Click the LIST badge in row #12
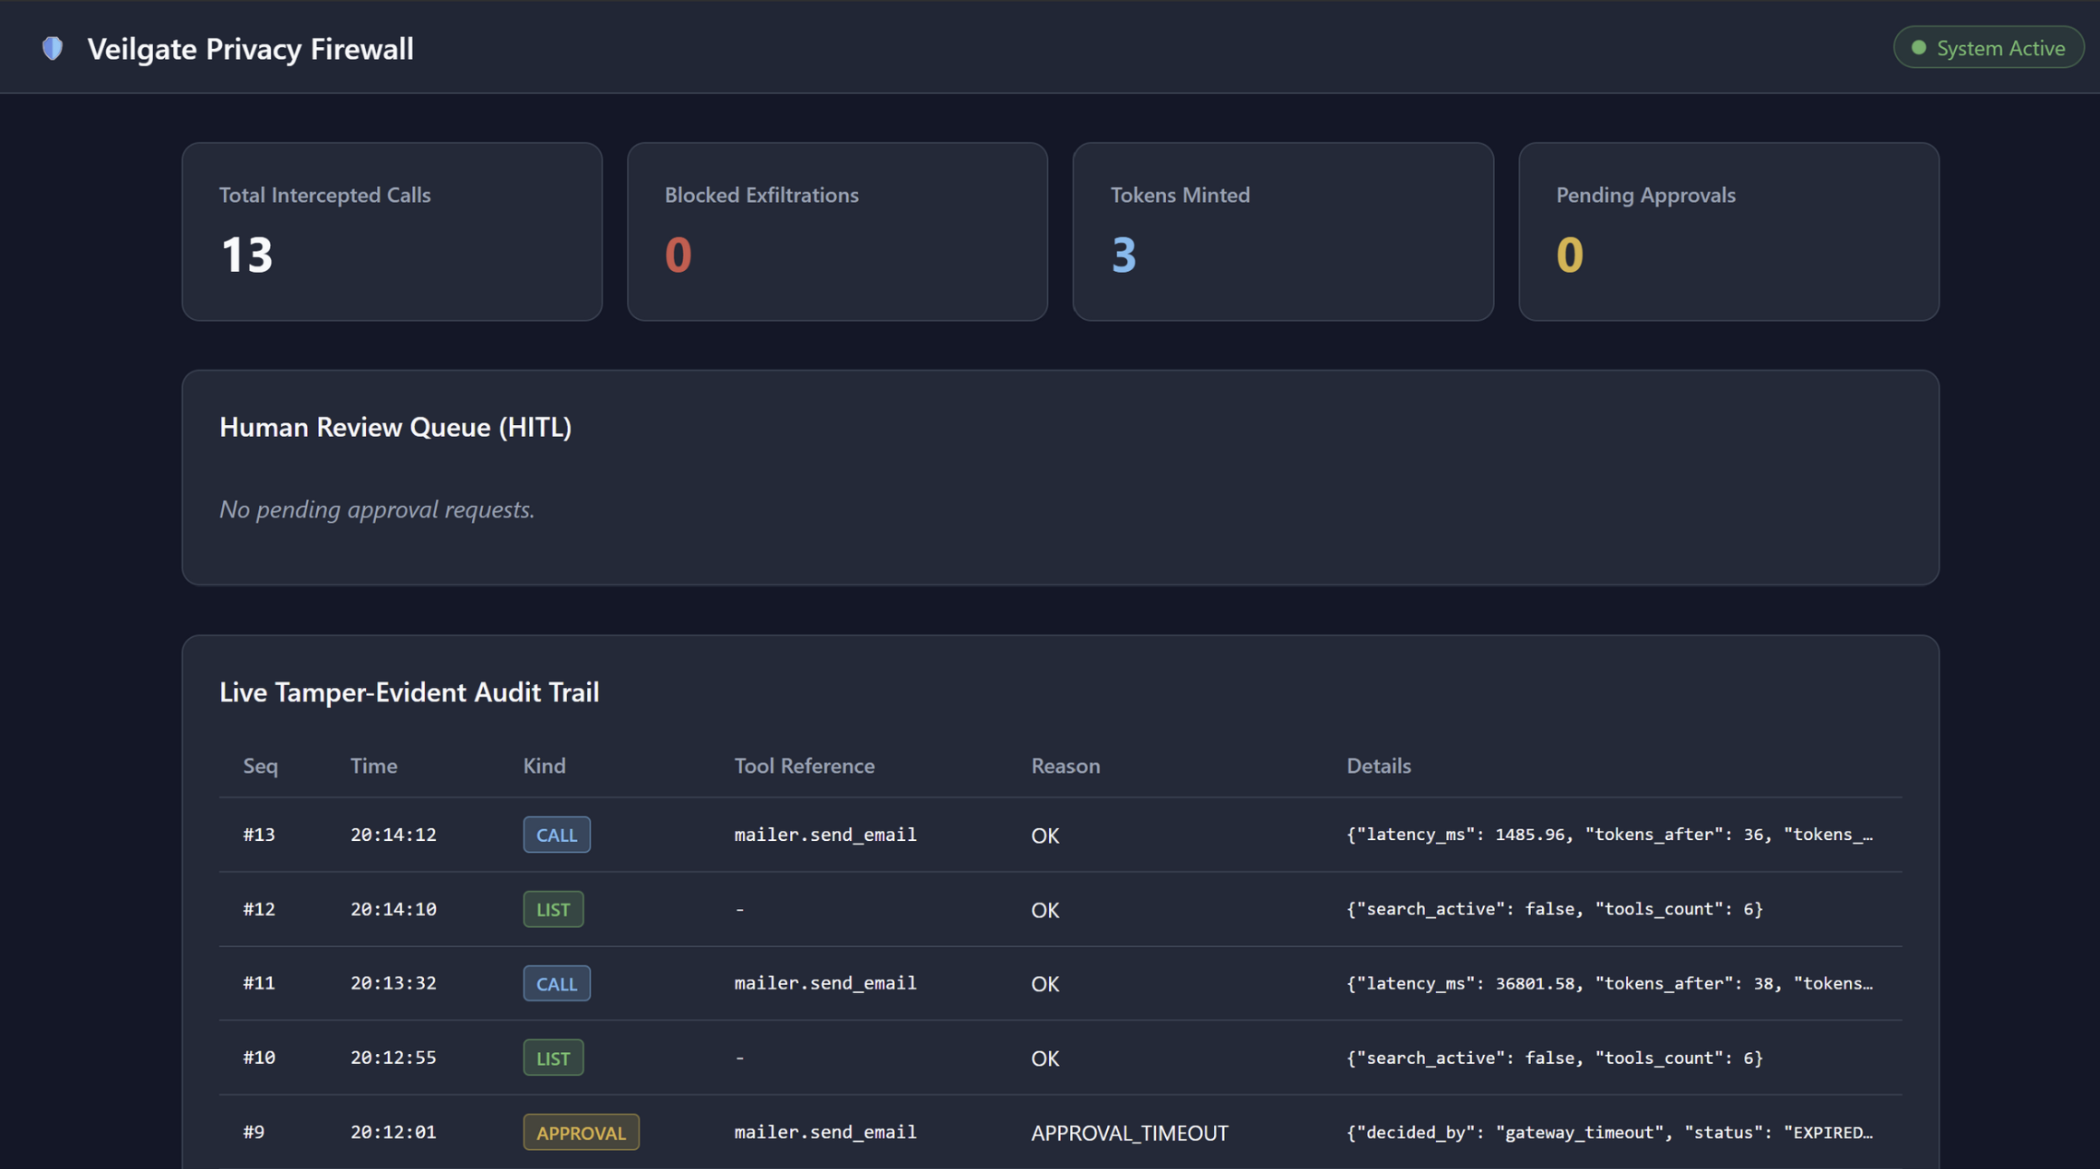This screenshot has height=1169, width=2100. (553, 909)
